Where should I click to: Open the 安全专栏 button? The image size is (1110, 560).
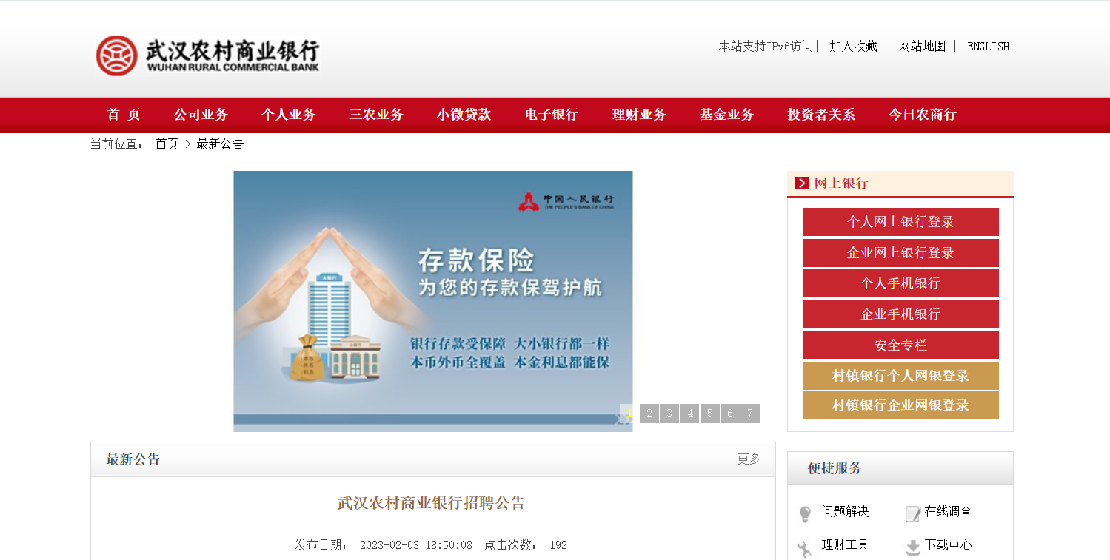point(900,345)
